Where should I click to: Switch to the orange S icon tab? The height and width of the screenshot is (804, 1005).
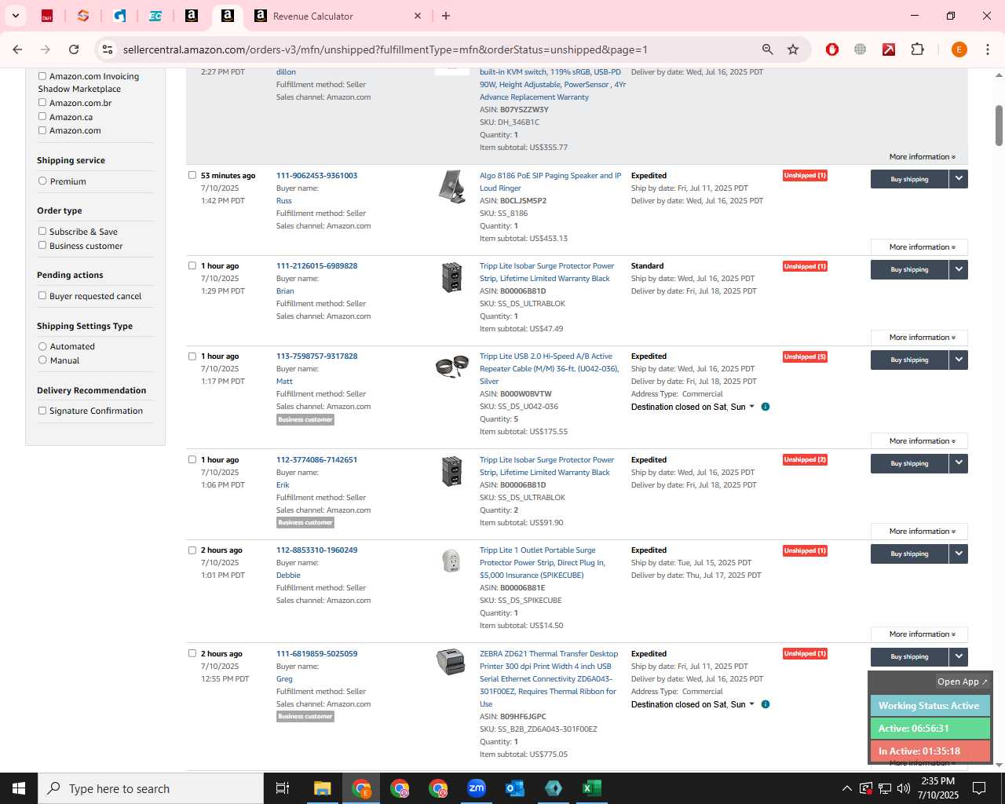[83, 16]
